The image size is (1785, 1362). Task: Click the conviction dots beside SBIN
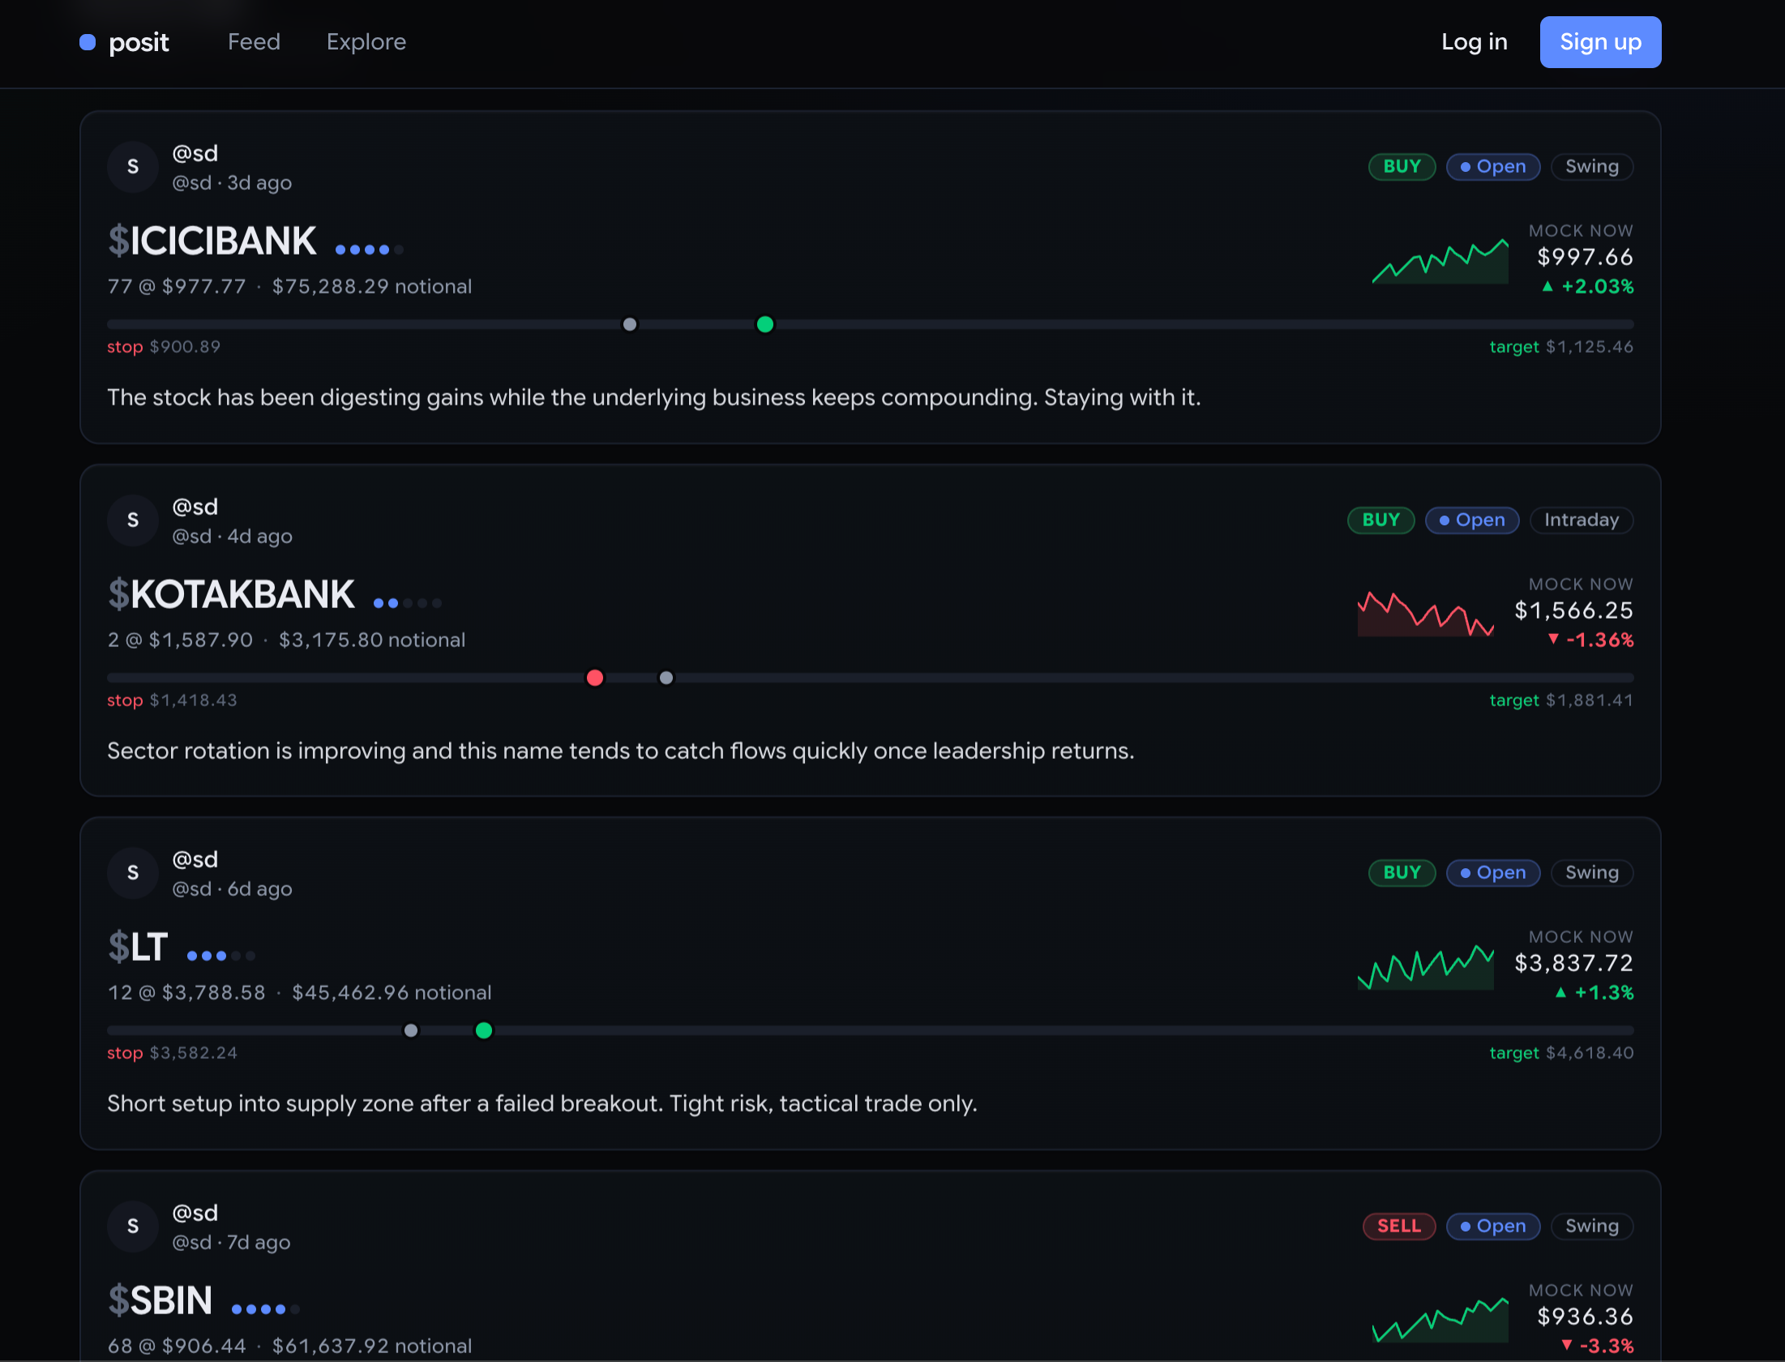pyautogui.click(x=266, y=1309)
